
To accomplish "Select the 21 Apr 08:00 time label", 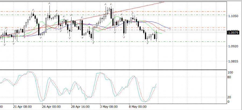I will [x=23, y=107].
